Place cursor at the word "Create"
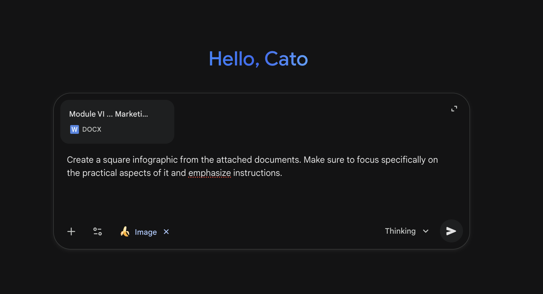543x294 pixels. click(x=78, y=160)
